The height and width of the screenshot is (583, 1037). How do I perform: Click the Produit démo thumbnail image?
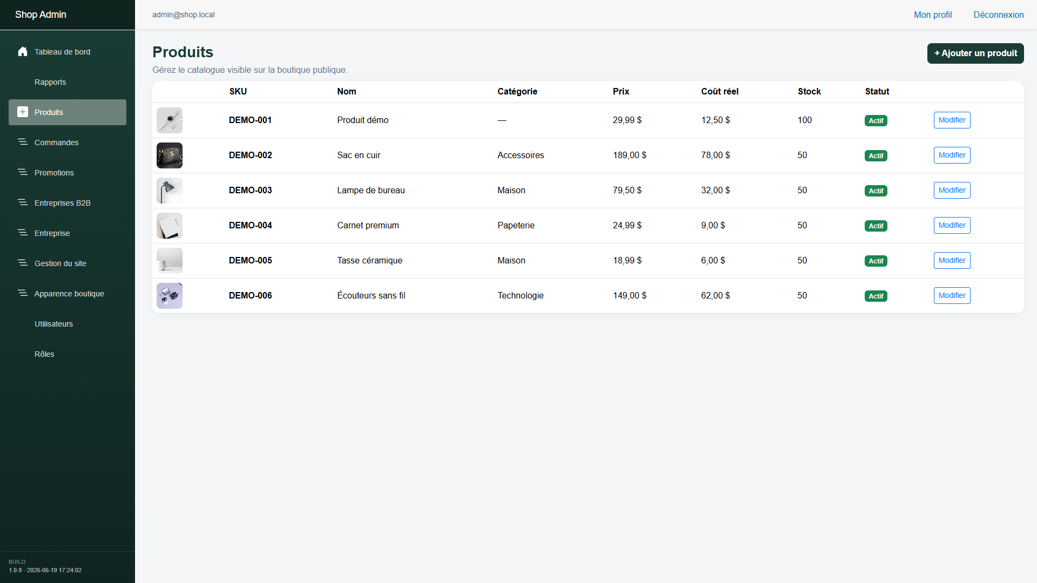170,120
